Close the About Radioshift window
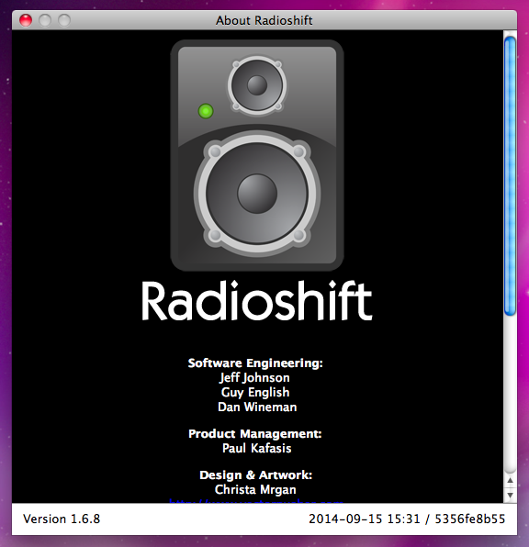Image resolution: width=529 pixels, height=547 pixels. coord(26,20)
